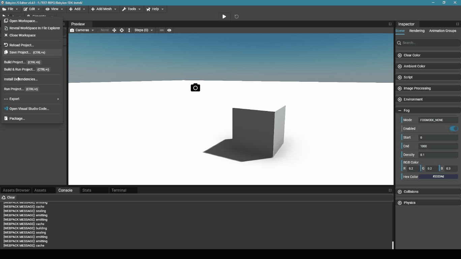Open the Cameras dropdown
Screen dimensions: 461x259
coord(82,30)
